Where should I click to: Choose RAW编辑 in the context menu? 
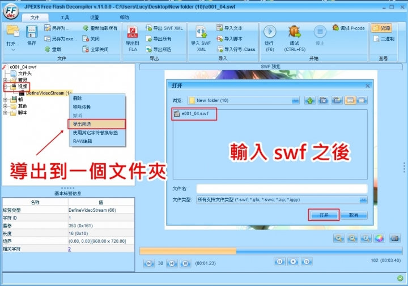tap(97, 141)
